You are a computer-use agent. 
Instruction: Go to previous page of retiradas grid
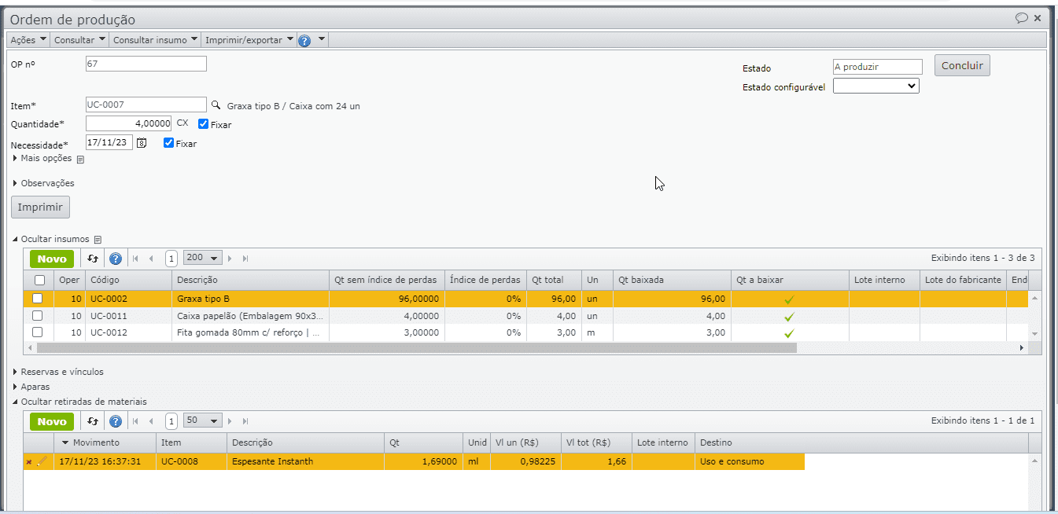click(151, 421)
